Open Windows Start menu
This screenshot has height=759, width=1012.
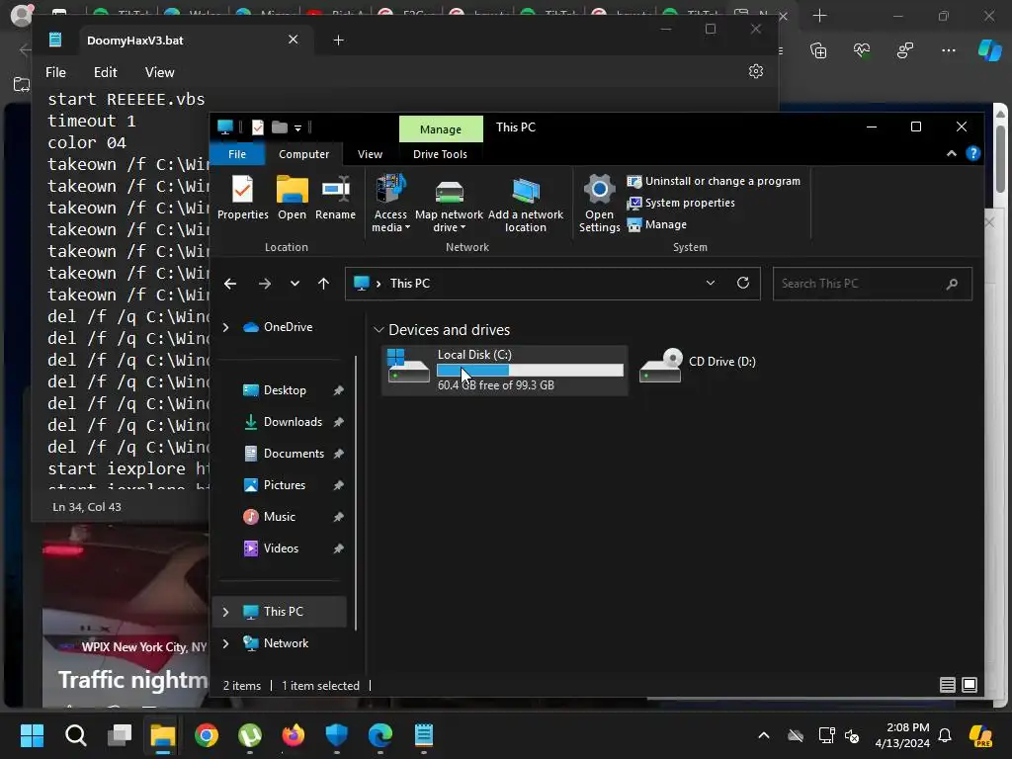coord(32,735)
